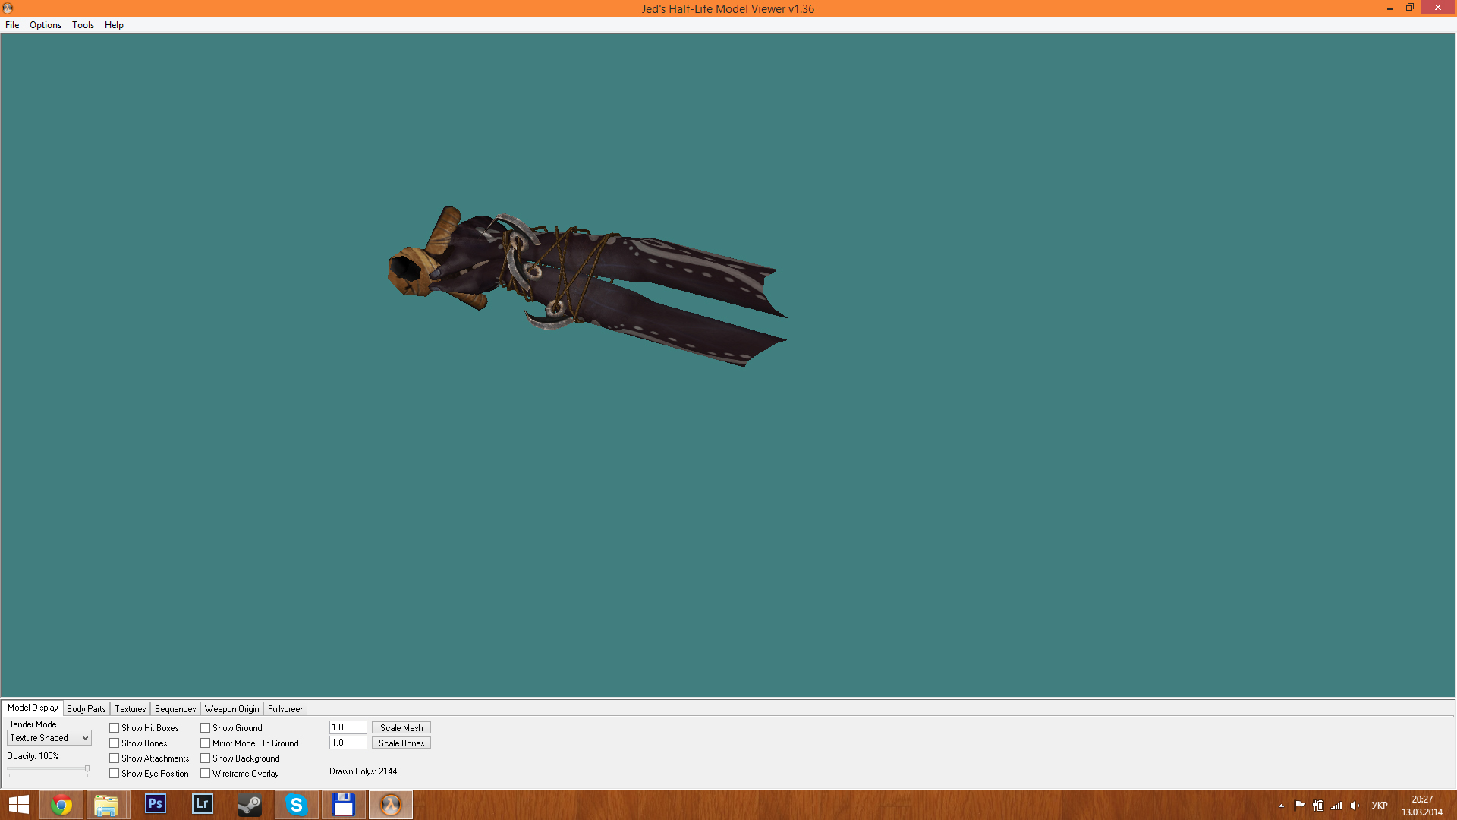Open the Action Center flag icon
Viewport: 1457px width, 820px height.
(1299, 806)
